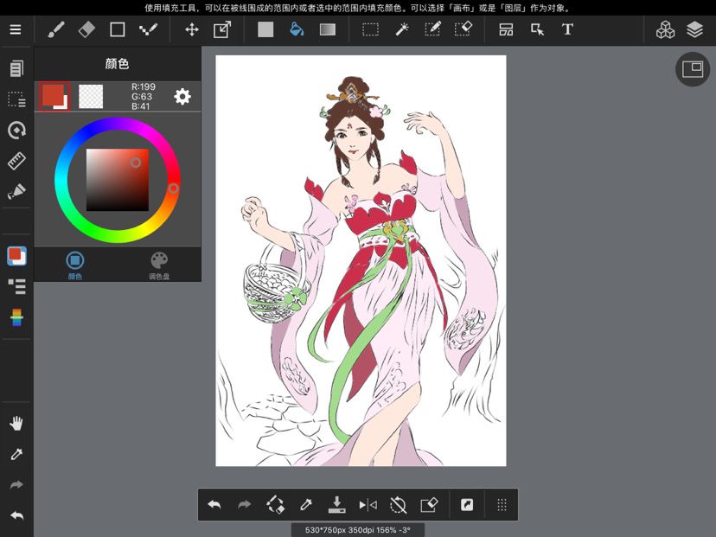Switch to the 颜色 color tab

[75, 265]
